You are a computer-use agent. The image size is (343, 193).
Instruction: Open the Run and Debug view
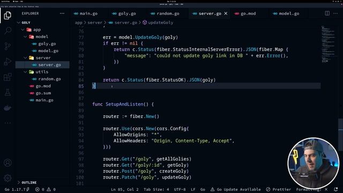pyautogui.click(x=8, y=62)
